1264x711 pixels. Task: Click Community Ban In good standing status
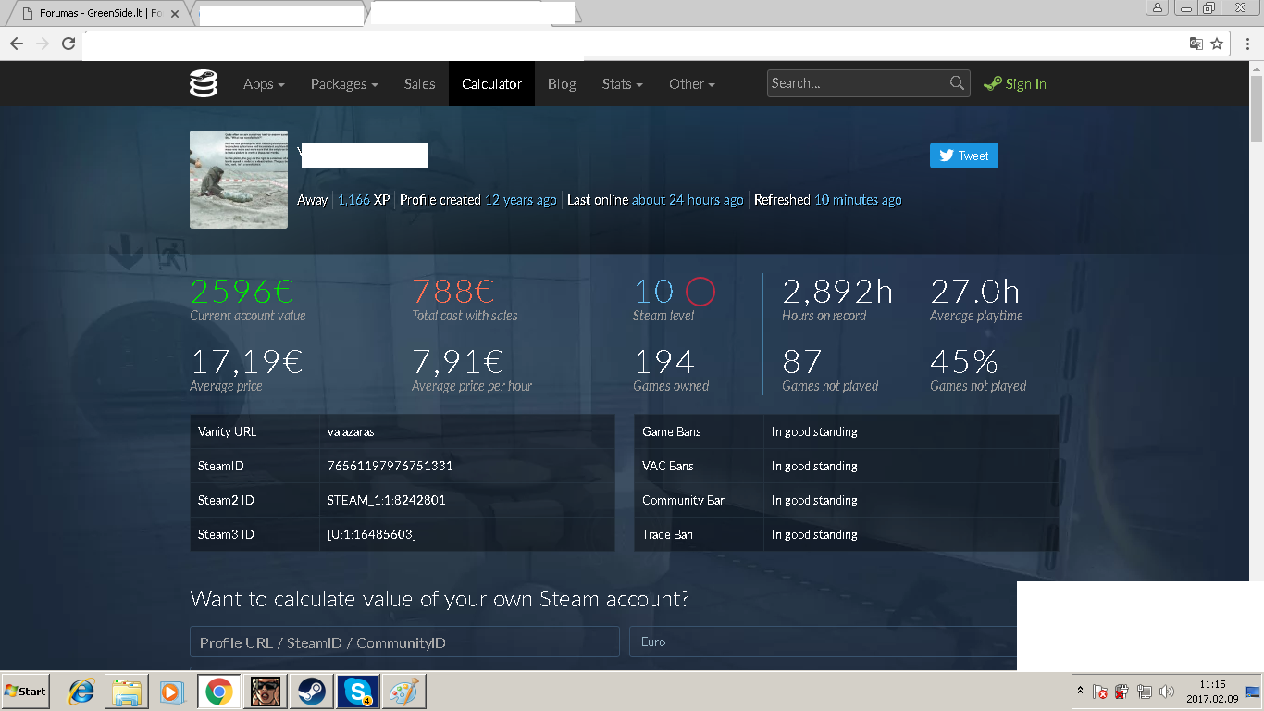pyautogui.click(x=814, y=500)
